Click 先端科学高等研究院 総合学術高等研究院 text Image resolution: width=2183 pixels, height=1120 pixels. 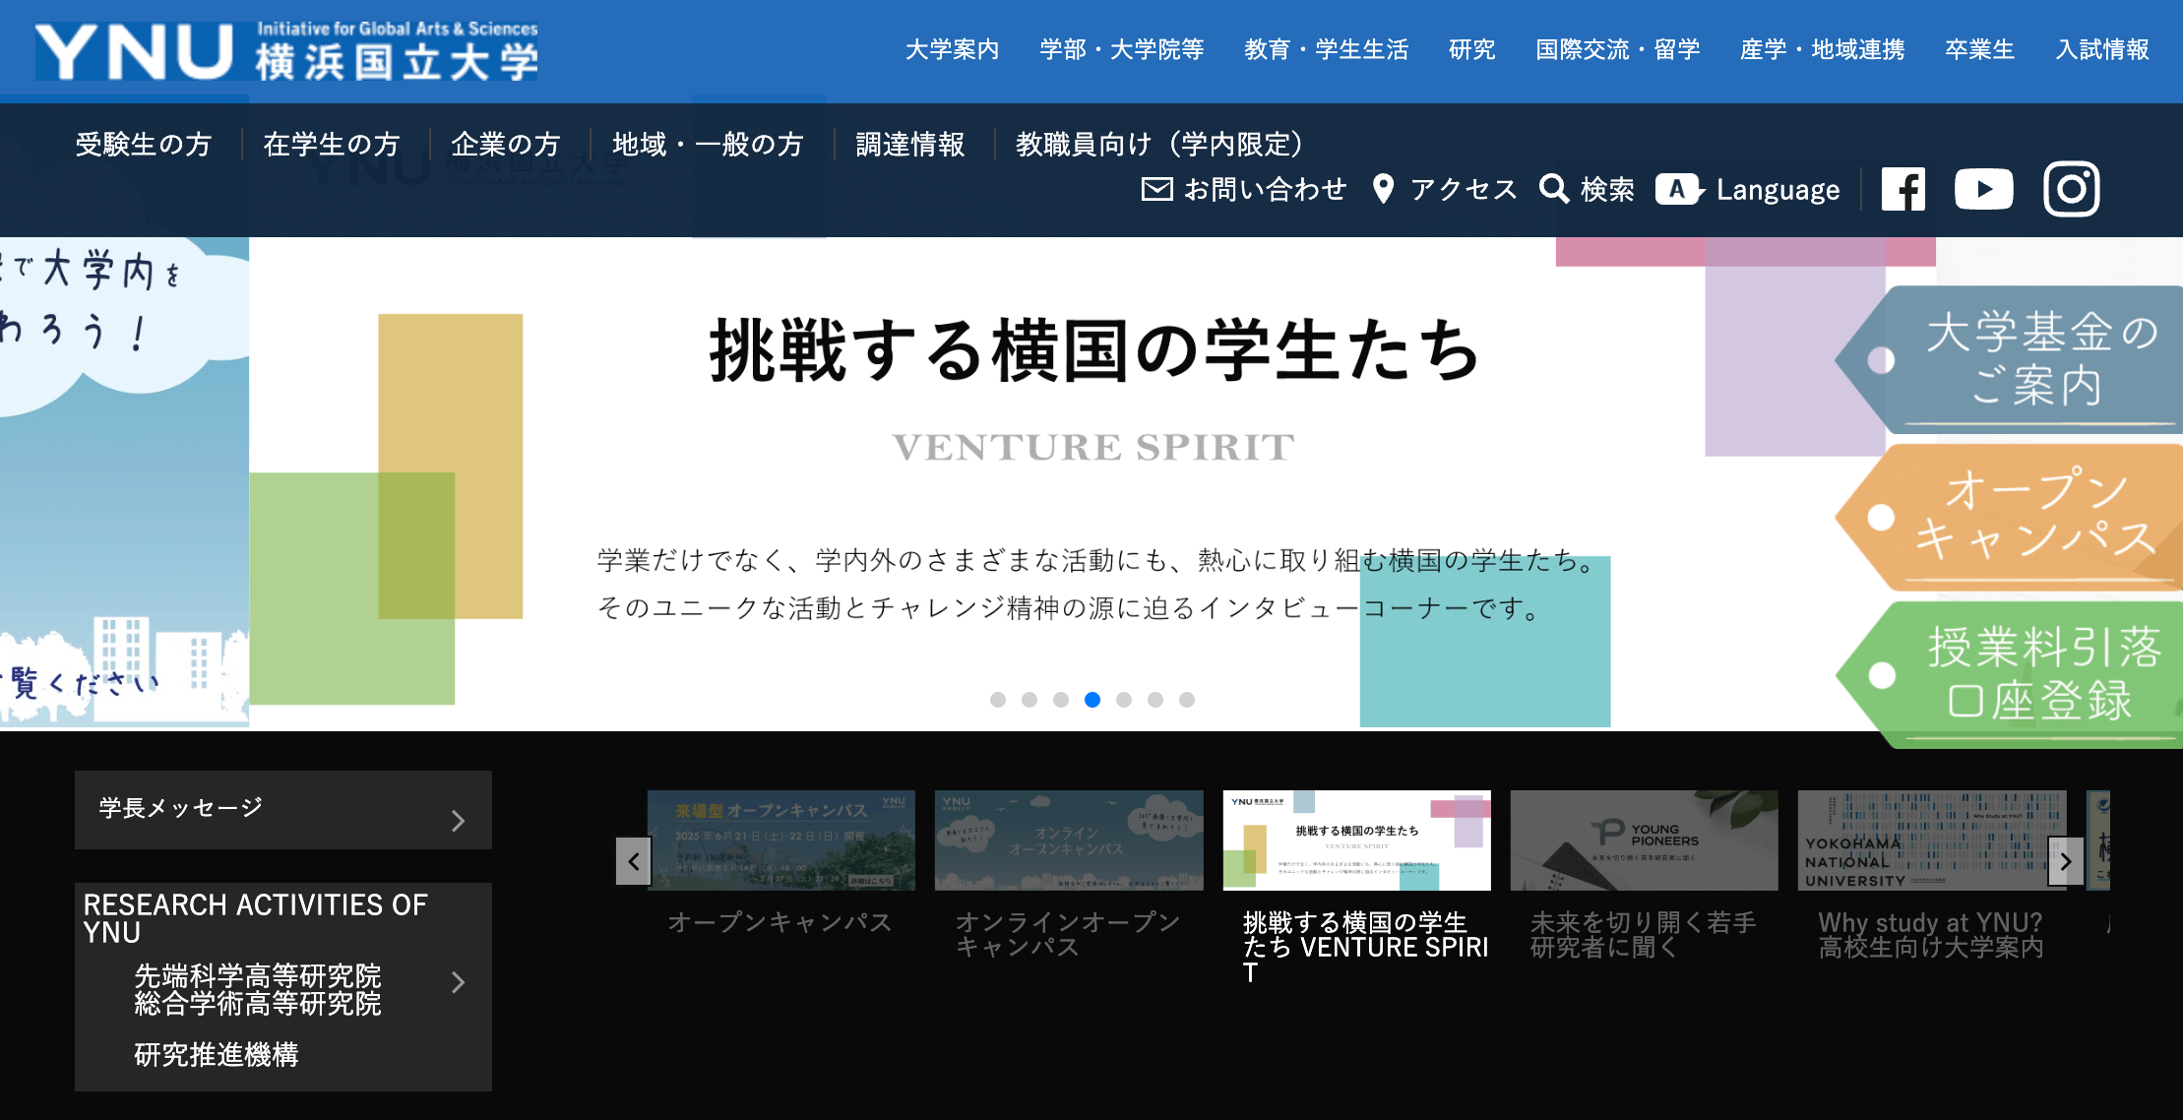(258, 990)
